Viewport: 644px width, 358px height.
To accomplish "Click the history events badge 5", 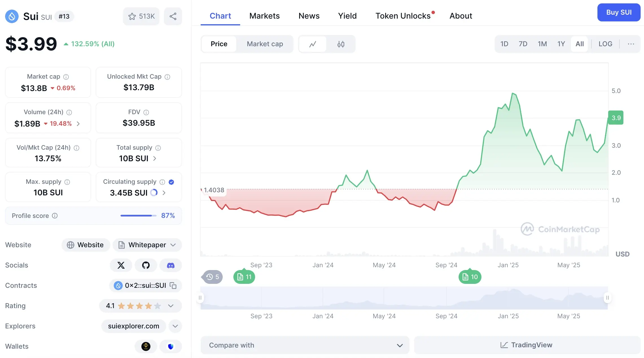I will (x=213, y=277).
